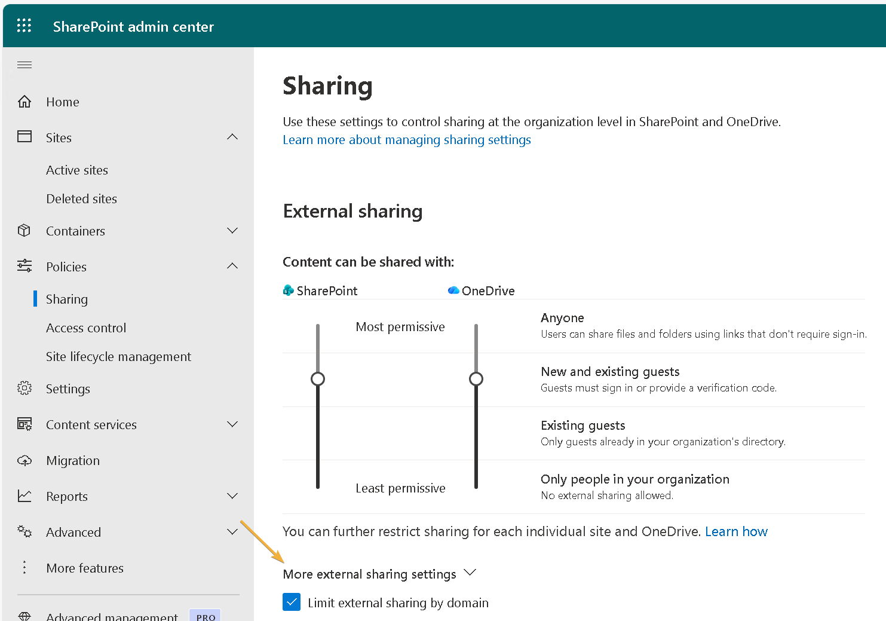Open Site lifecycle management
The height and width of the screenshot is (621, 886).
[118, 357]
